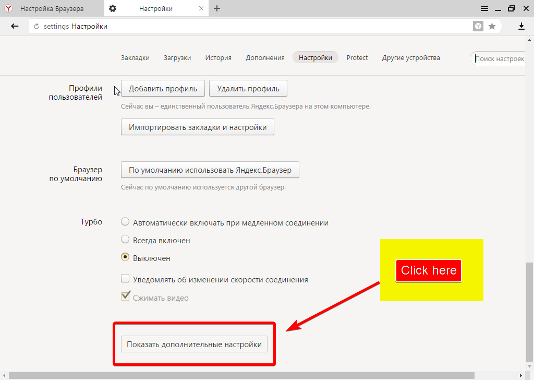Minimize the browser window
Viewport: 534px width, 380px height.
[498, 10]
